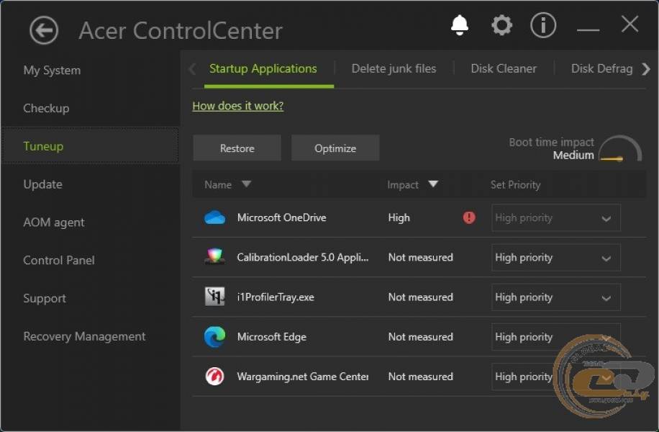Click 'Not measured' impact for CalibrationLoader

tap(421, 257)
